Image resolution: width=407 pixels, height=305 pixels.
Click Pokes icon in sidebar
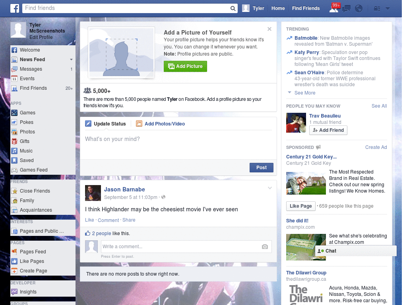[14, 122]
